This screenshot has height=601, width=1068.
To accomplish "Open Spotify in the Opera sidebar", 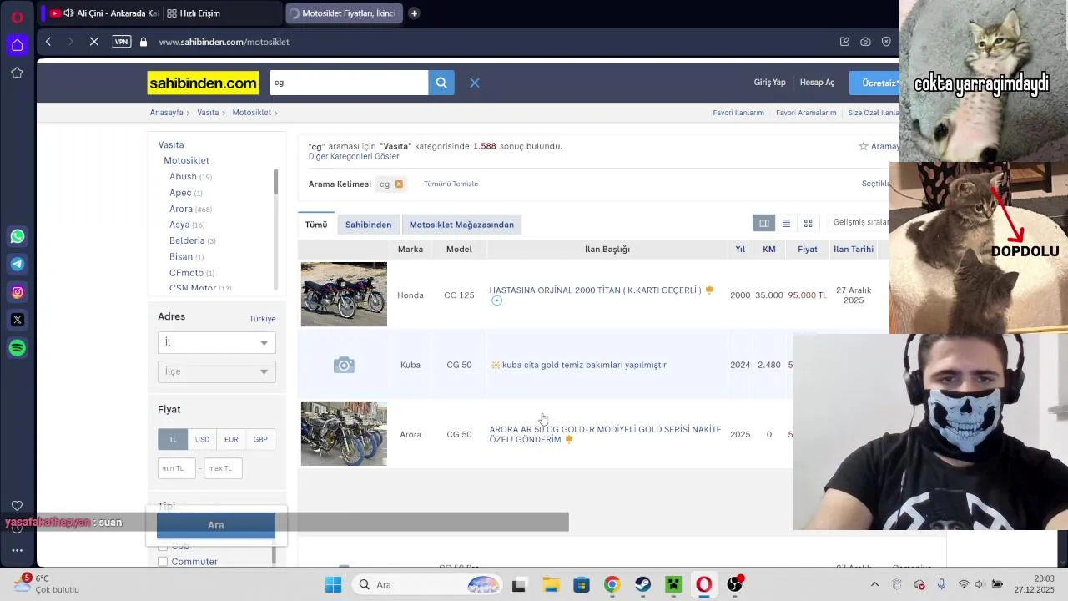I will (18, 347).
